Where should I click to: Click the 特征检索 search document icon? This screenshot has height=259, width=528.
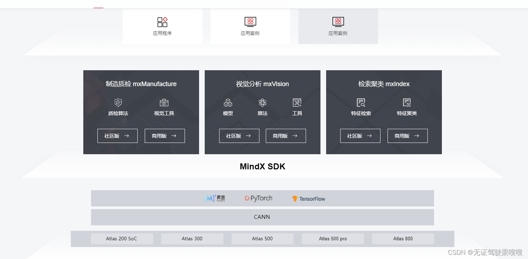tap(361, 103)
